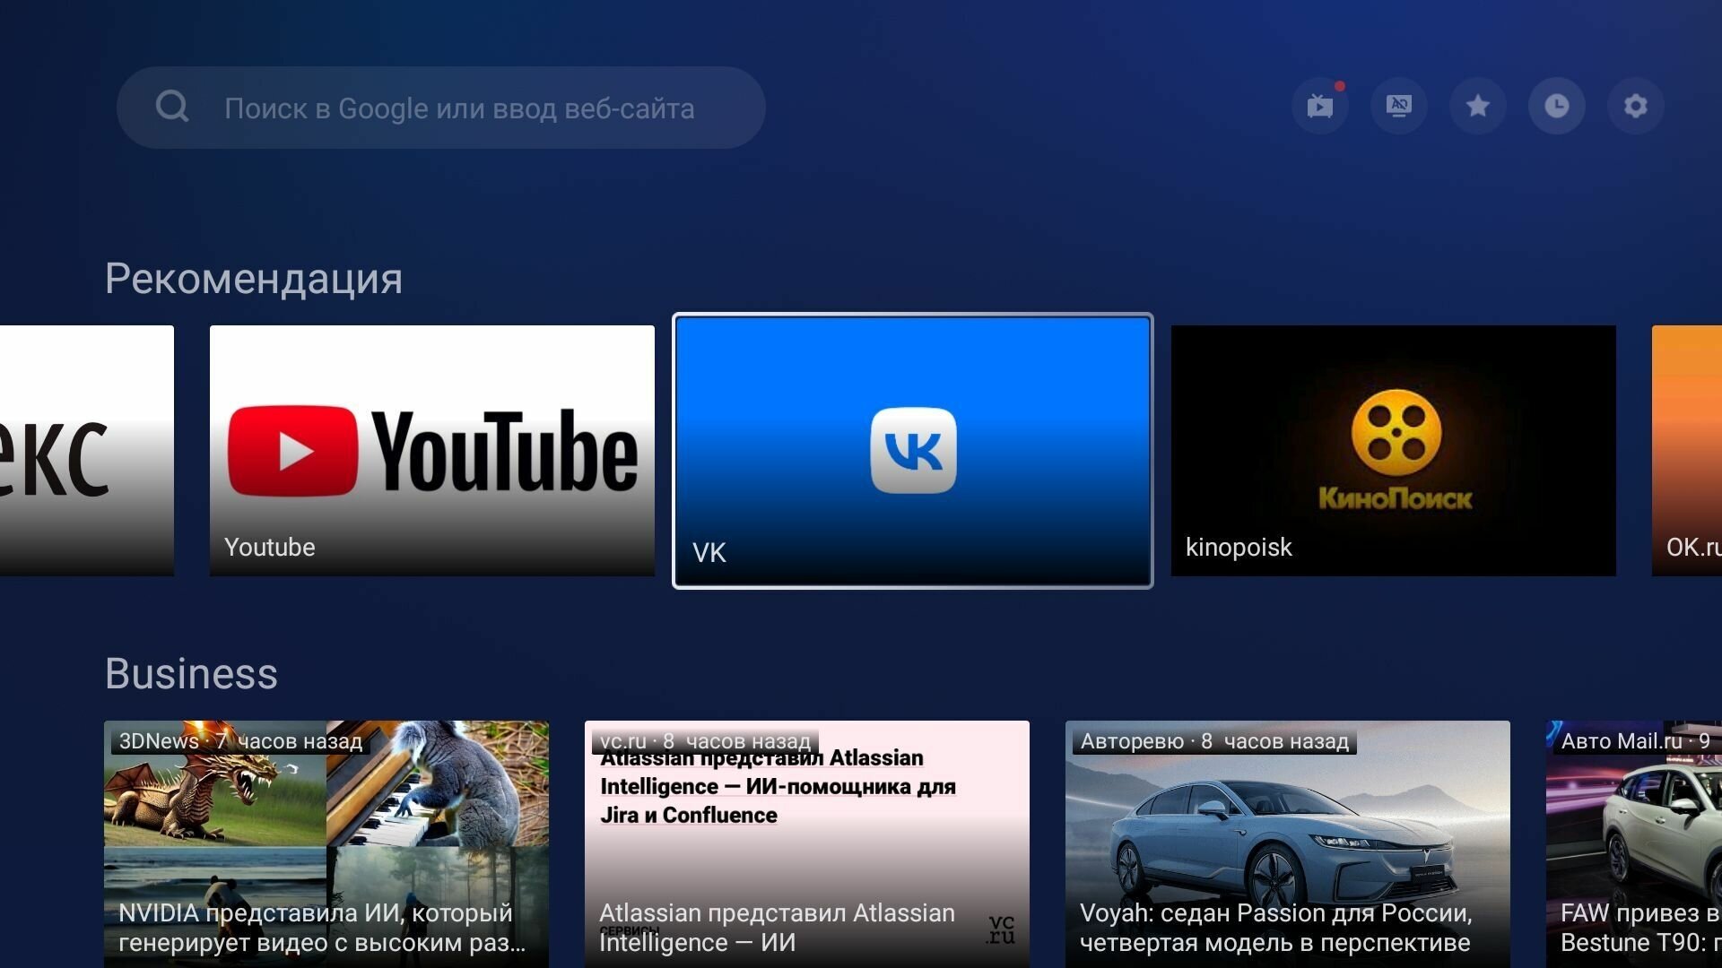
Task: Click 'vc.ru · 8 часов назад' source label
Action: tap(705, 741)
